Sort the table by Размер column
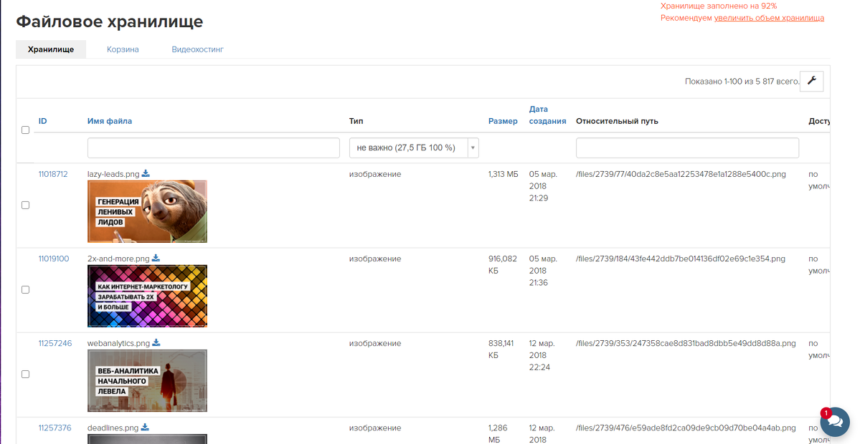 point(503,121)
